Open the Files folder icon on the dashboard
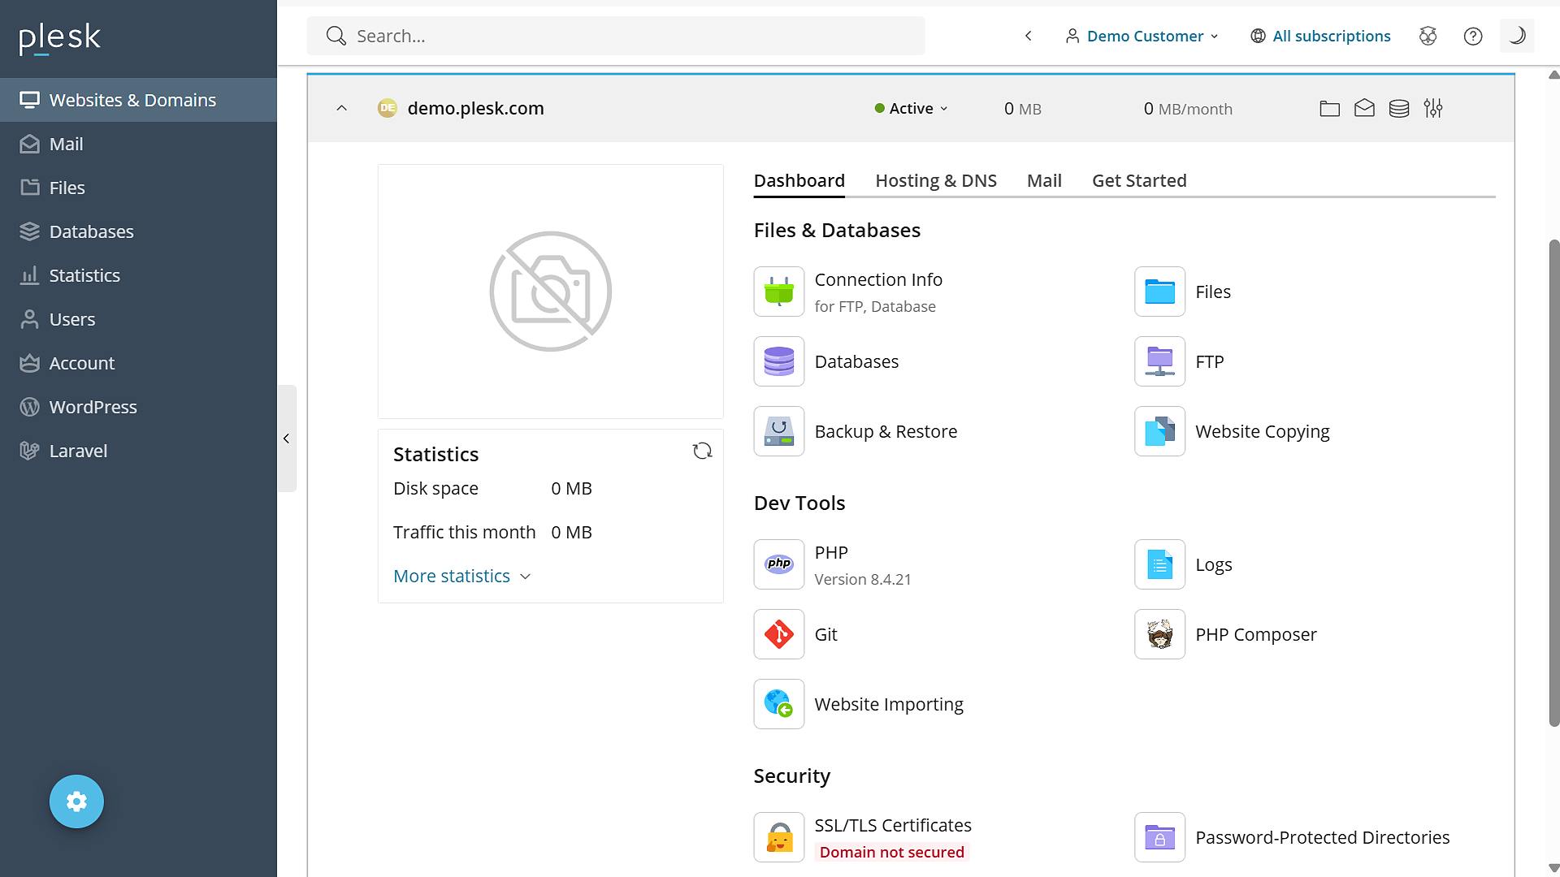This screenshot has height=877, width=1560. coord(1159,292)
